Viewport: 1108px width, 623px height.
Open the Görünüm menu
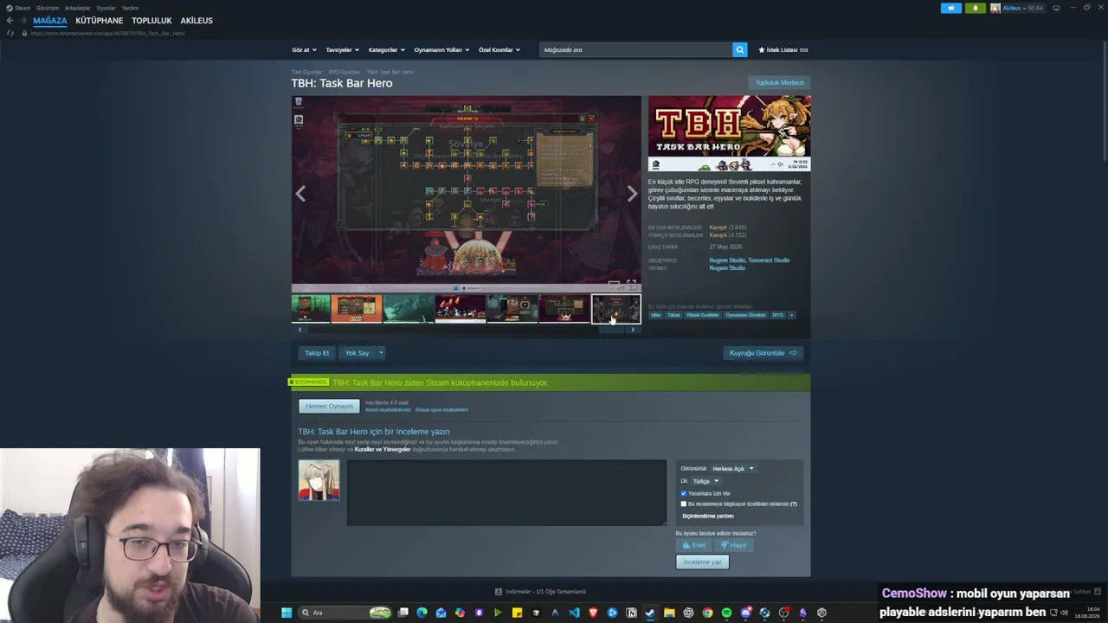tap(48, 8)
